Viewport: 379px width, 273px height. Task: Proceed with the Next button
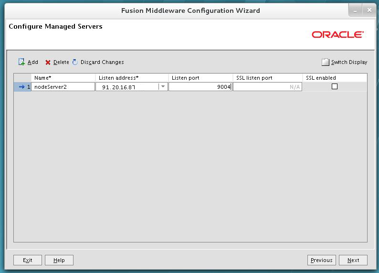[353, 260]
